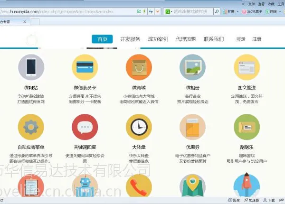Click 医生 in the status bar
The height and width of the screenshot is (204, 285).
(x=234, y=200)
